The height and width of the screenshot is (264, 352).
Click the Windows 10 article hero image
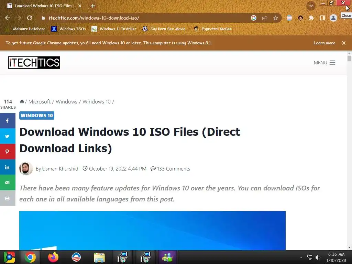pyautogui.click(x=152, y=231)
